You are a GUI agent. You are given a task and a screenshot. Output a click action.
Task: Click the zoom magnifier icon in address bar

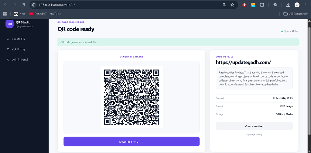coord(224,5)
